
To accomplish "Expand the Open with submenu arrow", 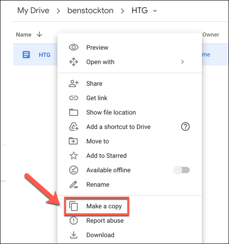I will click(182, 62).
